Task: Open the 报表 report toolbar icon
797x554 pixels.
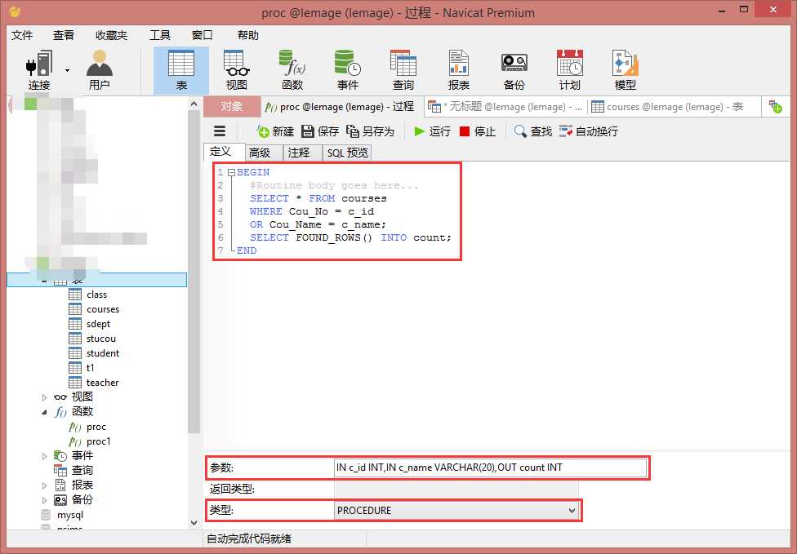Action: (x=458, y=70)
